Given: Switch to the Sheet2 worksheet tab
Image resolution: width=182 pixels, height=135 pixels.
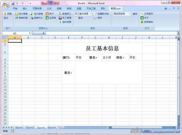Looking at the screenshot, I should coord(30,128).
